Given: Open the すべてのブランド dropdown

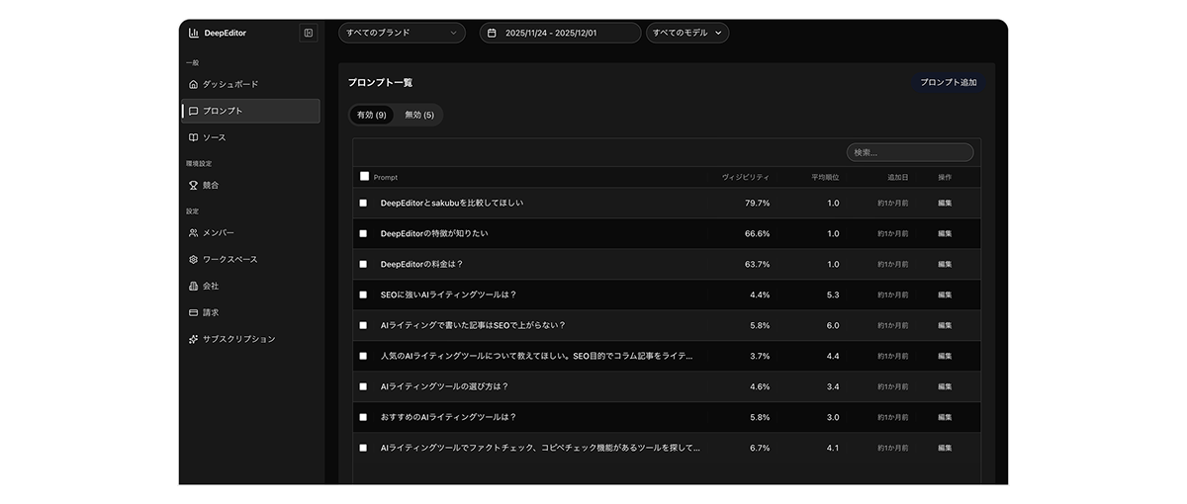Looking at the screenshot, I should (x=402, y=33).
